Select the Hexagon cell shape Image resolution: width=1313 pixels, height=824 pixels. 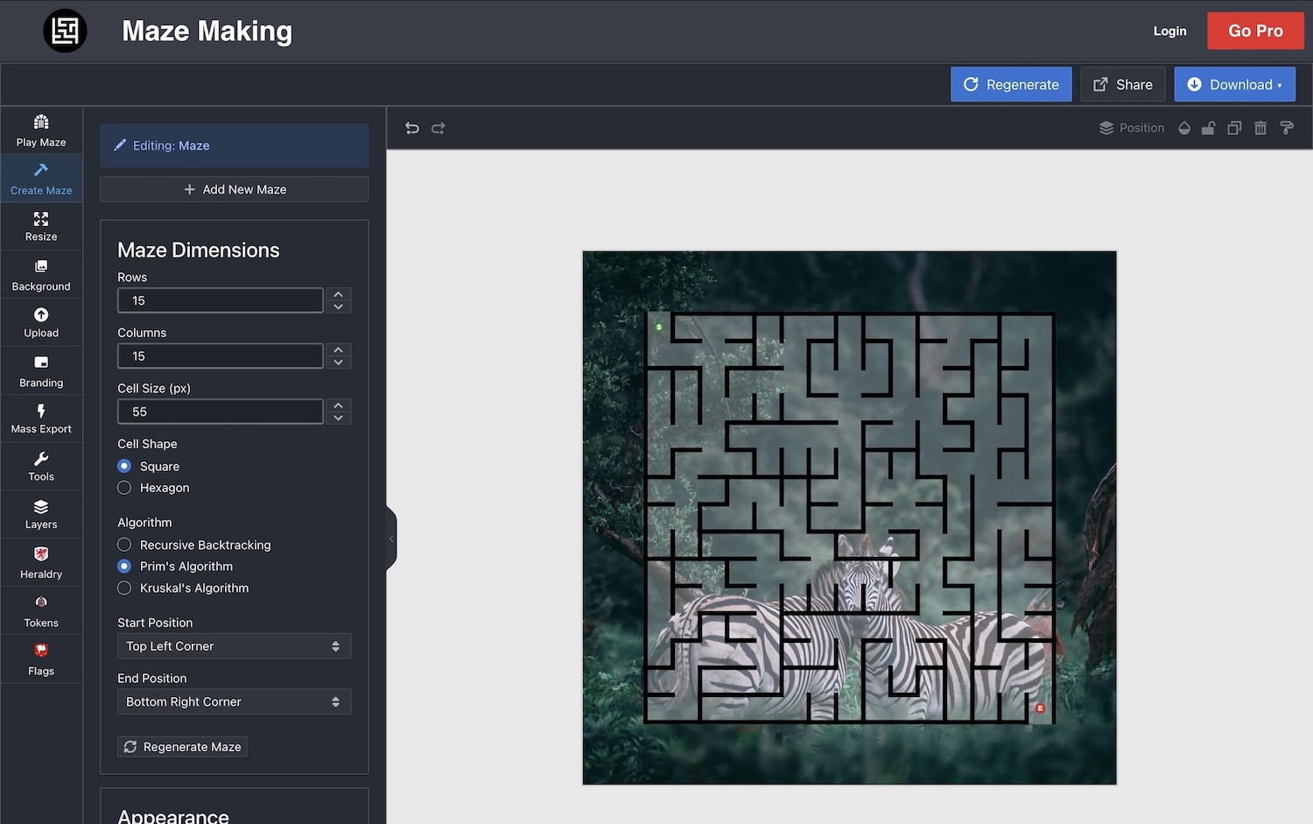(x=123, y=488)
